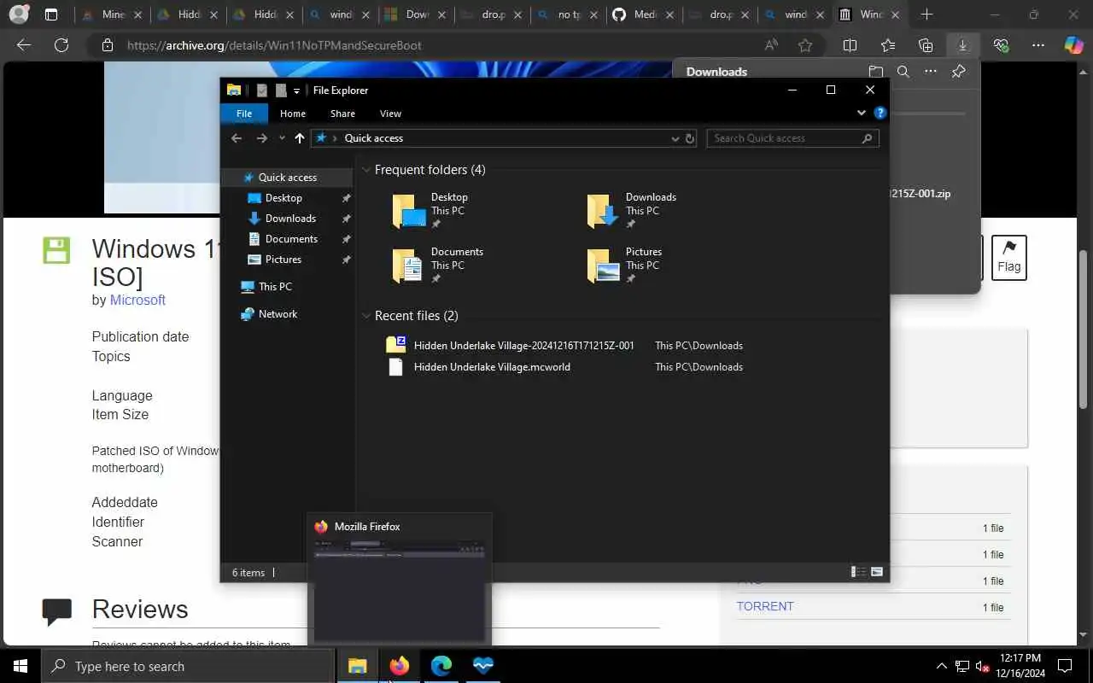Screen dimensions: 1093x683
Task: Collapse the Frequent folders group
Action: [x=366, y=170]
